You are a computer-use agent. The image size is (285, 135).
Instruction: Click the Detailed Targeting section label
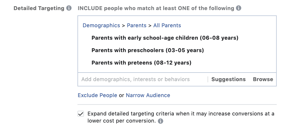click(39, 8)
